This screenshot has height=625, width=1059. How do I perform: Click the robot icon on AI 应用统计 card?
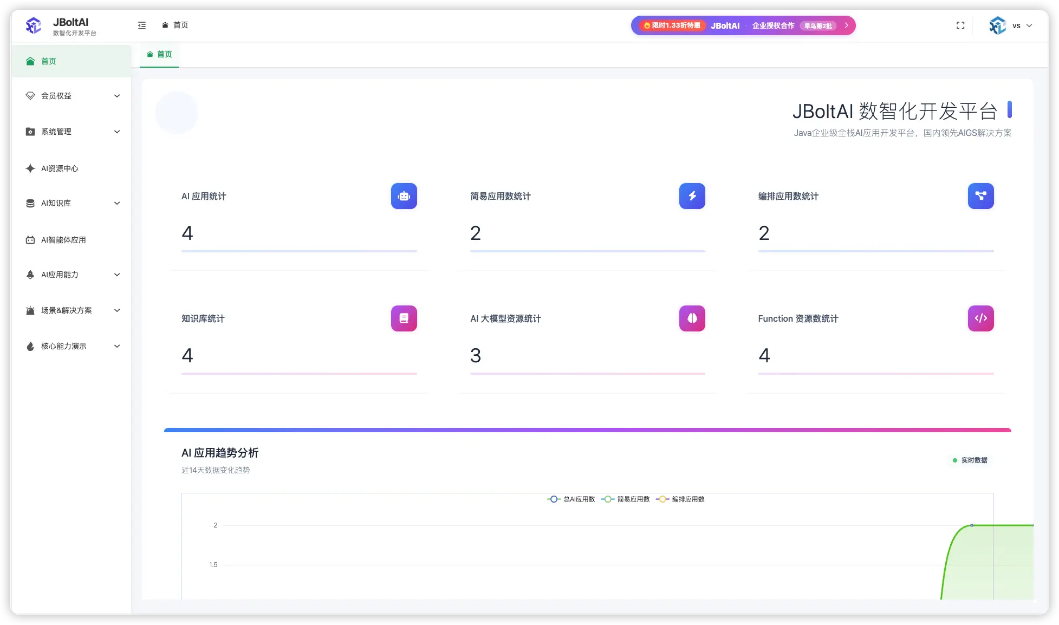(404, 196)
